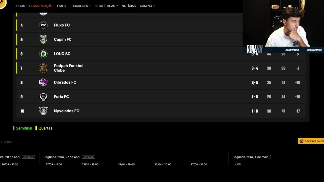Open the Dibrados FC team link
324x182 pixels.
click(x=65, y=82)
